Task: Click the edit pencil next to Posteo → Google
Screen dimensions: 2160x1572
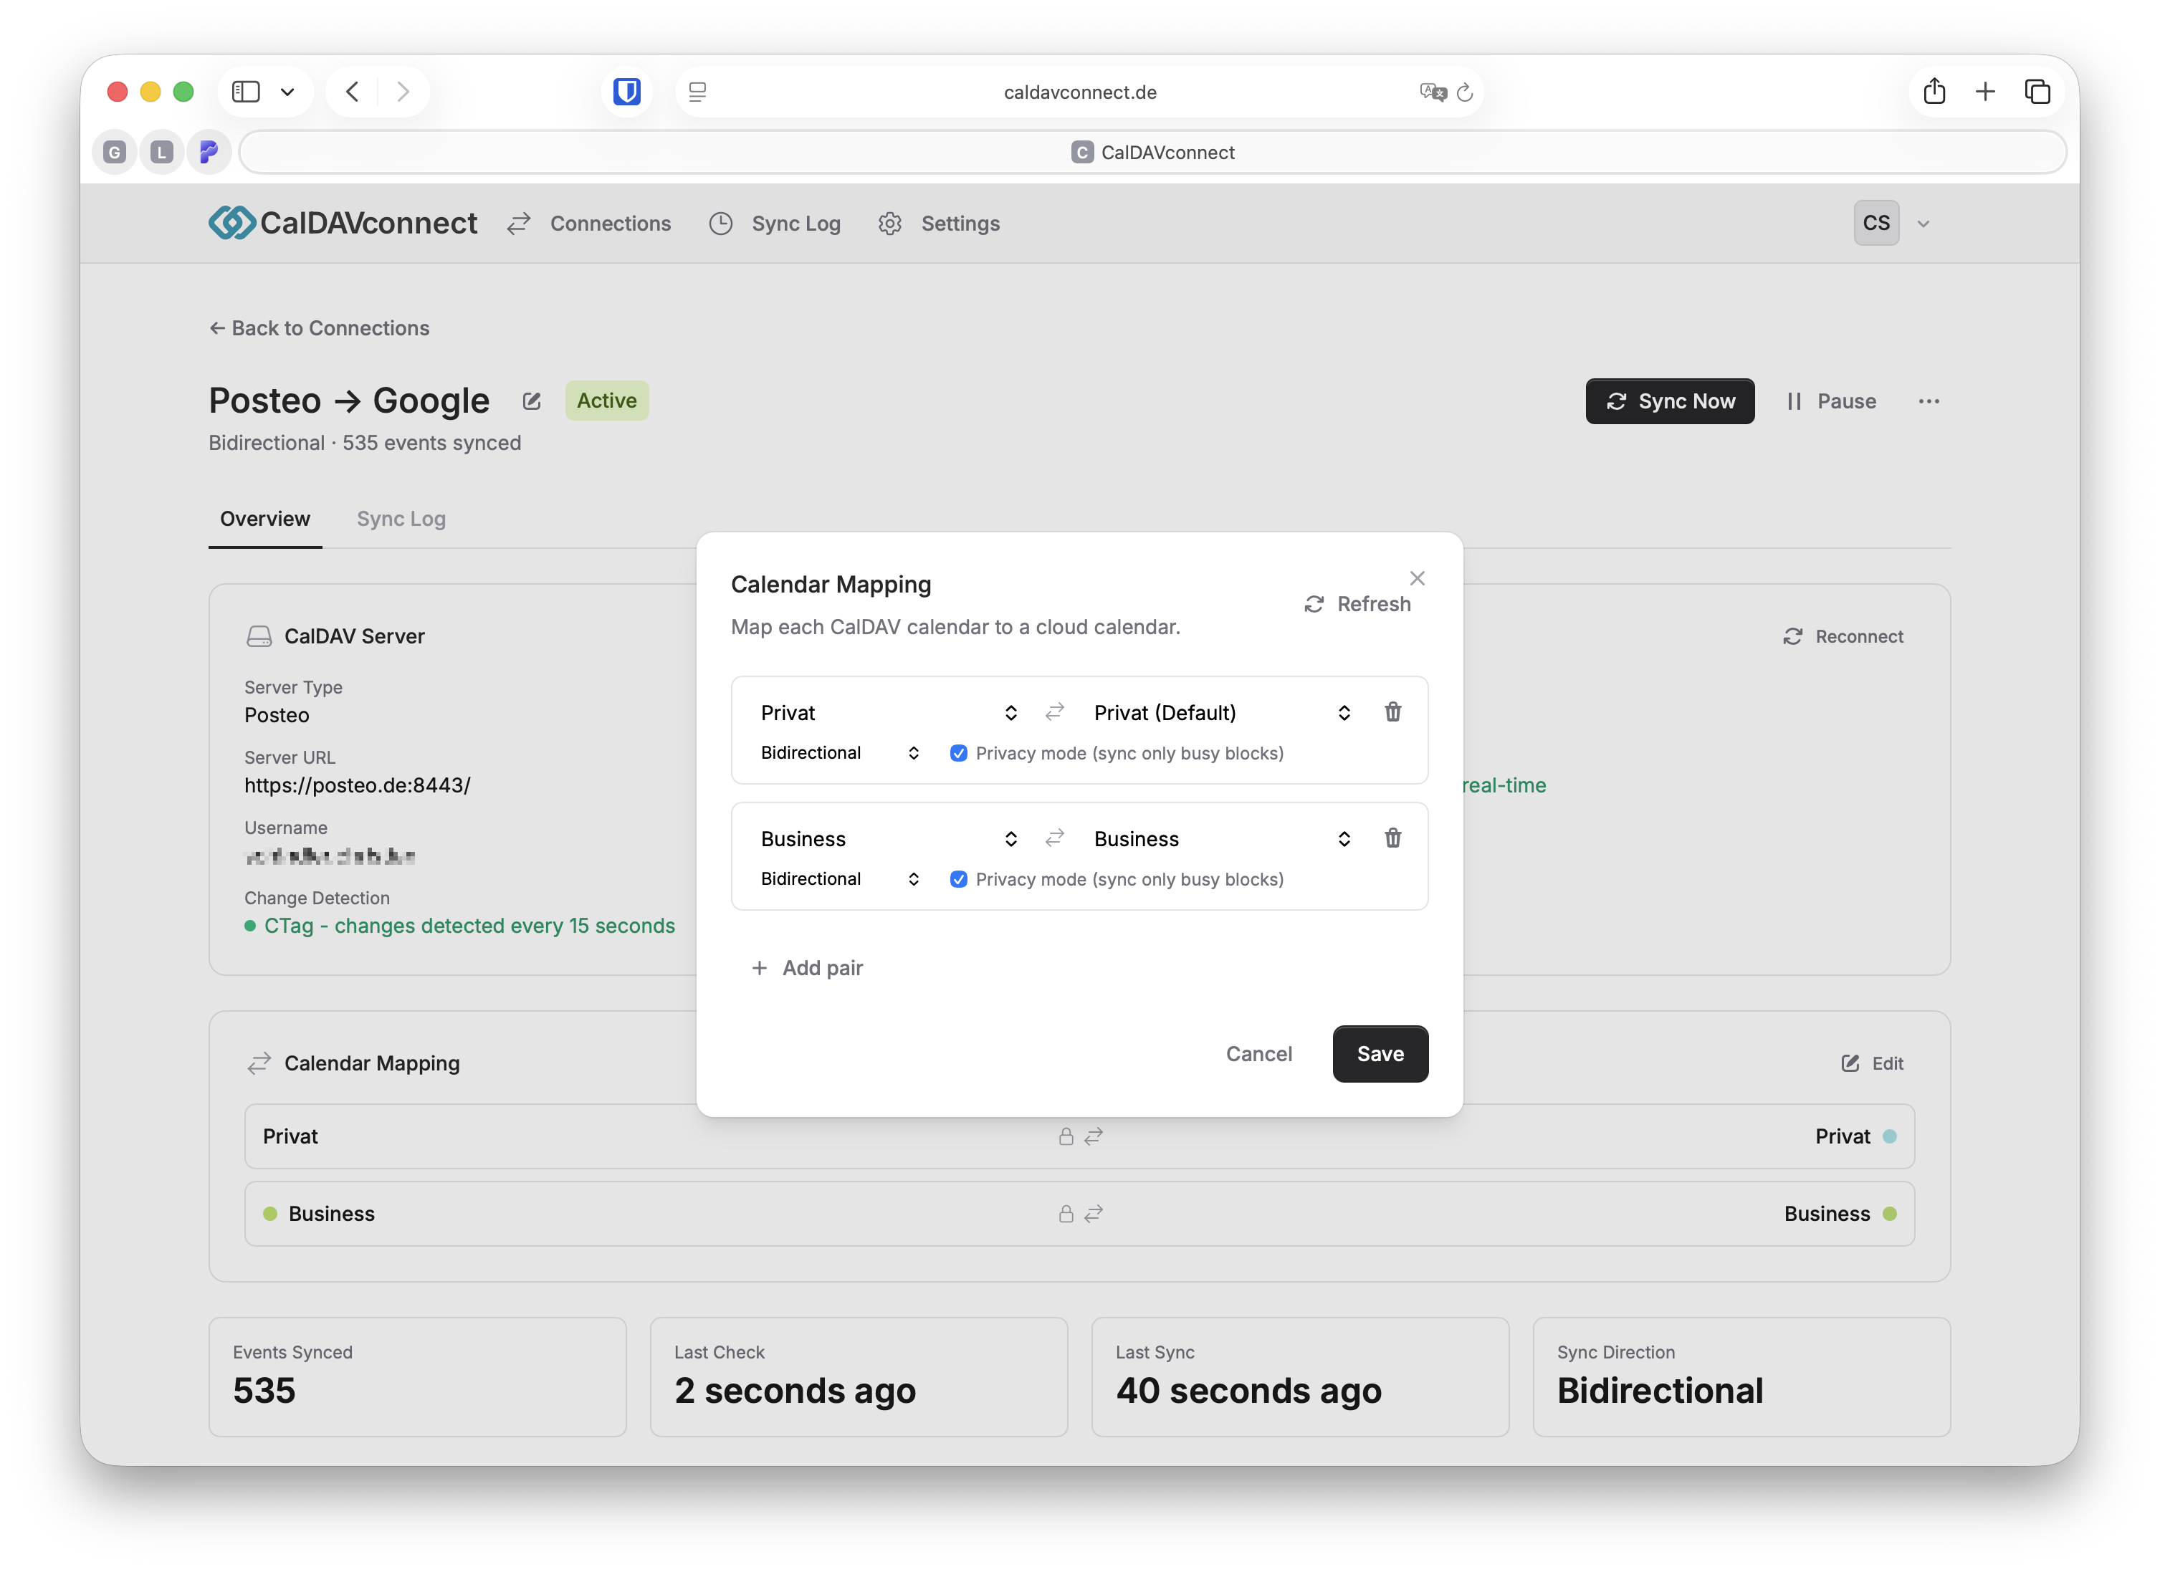Action: point(532,401)
